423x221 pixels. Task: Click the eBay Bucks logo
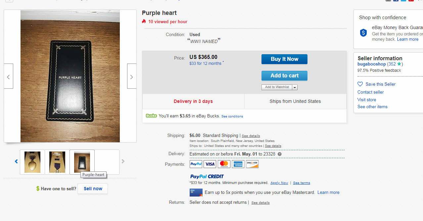pos(151,116)
